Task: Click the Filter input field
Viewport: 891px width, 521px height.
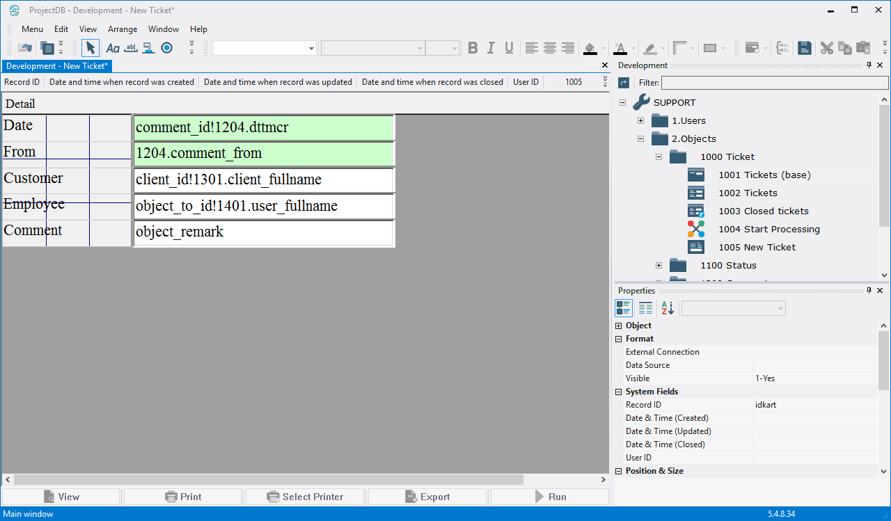Action: point(773,83)
